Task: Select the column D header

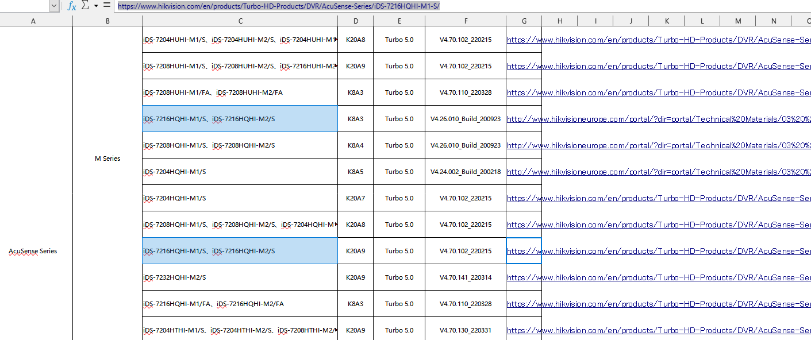Action: pyautogui.click(x=355, y=21)
